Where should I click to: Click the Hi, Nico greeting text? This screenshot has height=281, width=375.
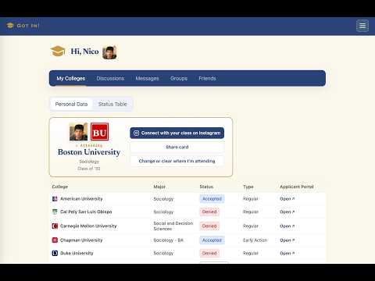85,52
